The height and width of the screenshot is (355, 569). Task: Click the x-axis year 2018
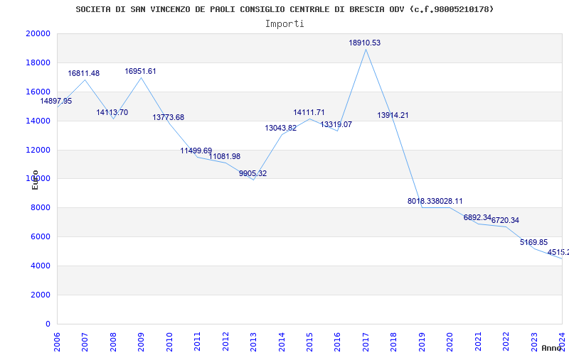point(394,342)
